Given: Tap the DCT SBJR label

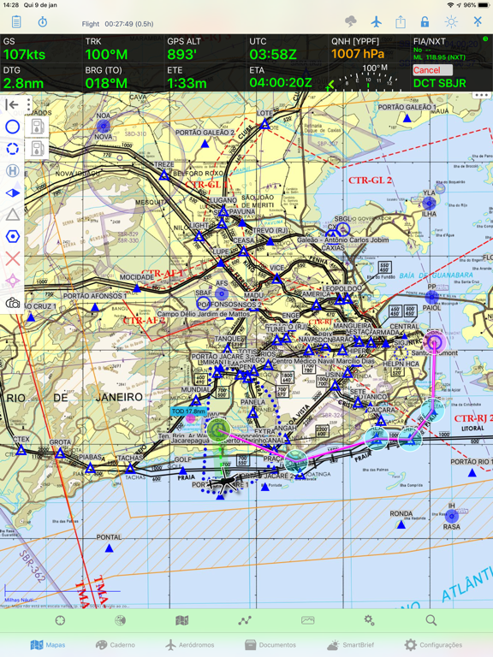Looking at the screenshot, I should tap(439, 83).
